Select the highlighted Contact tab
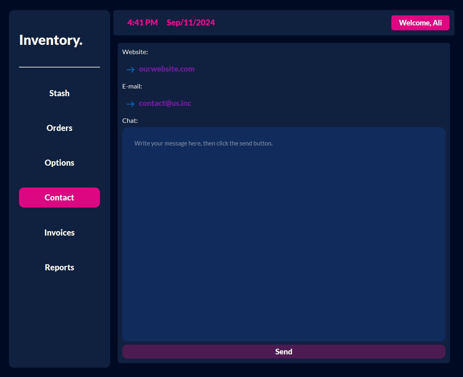Viewport: 463px width, 377px height. 59,198
